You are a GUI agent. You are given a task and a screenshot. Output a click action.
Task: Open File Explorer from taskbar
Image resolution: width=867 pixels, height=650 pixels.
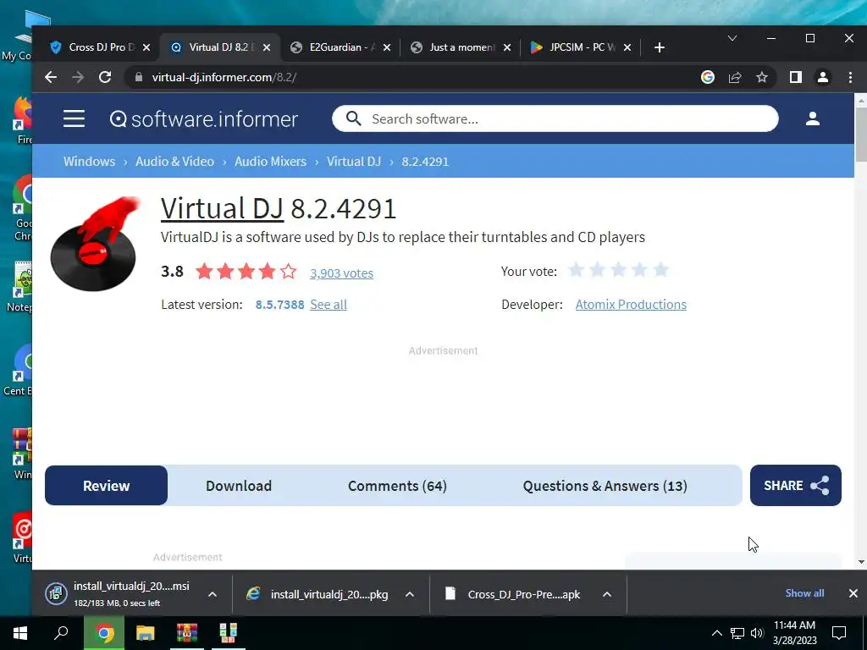146,633
